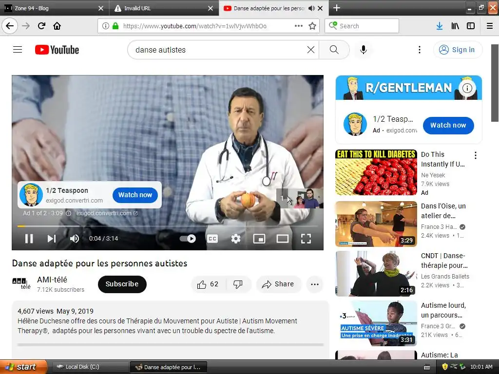Click the video progress bar

(x=168, y=226)
